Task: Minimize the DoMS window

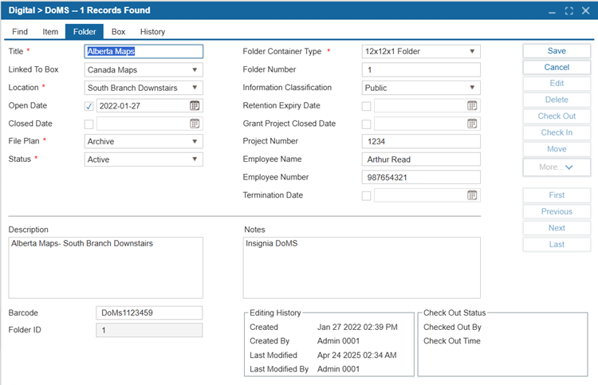Action: 552,11
